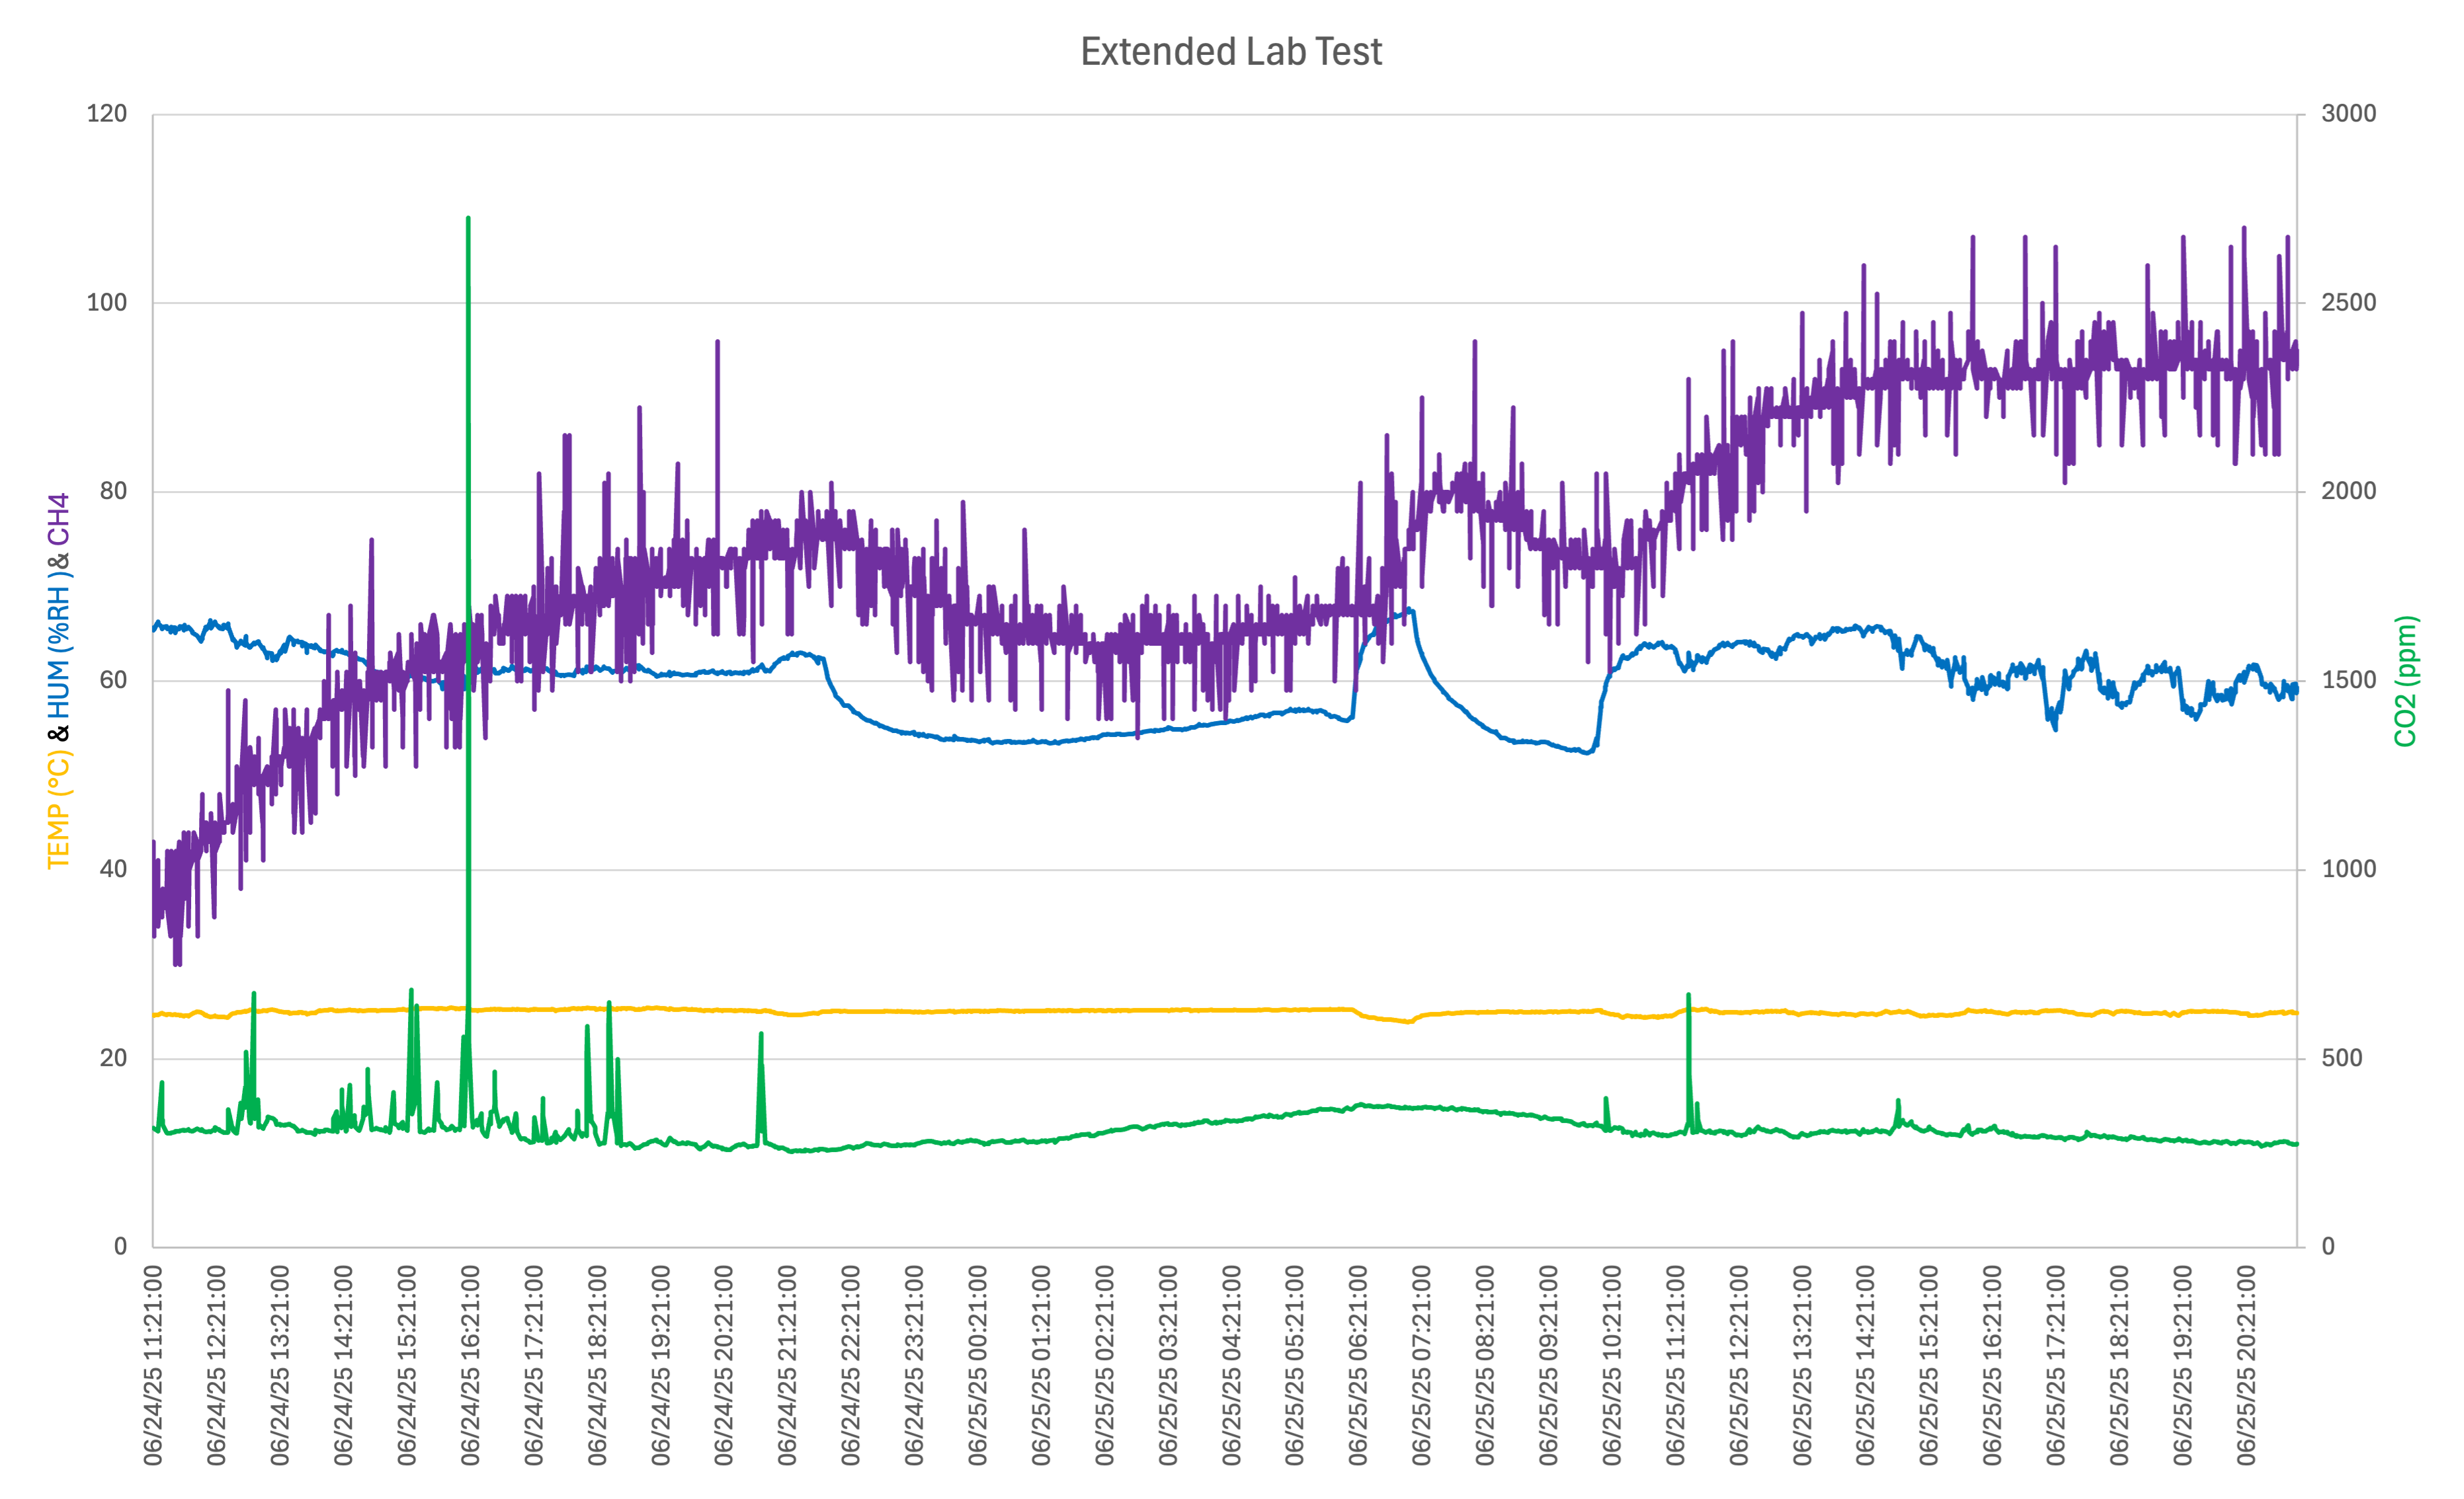This screenshot has height=1499, width=2464.
Task: Click the 06/25/25 06:21:00 time axis label
Action: (x=1358, y=1365)
